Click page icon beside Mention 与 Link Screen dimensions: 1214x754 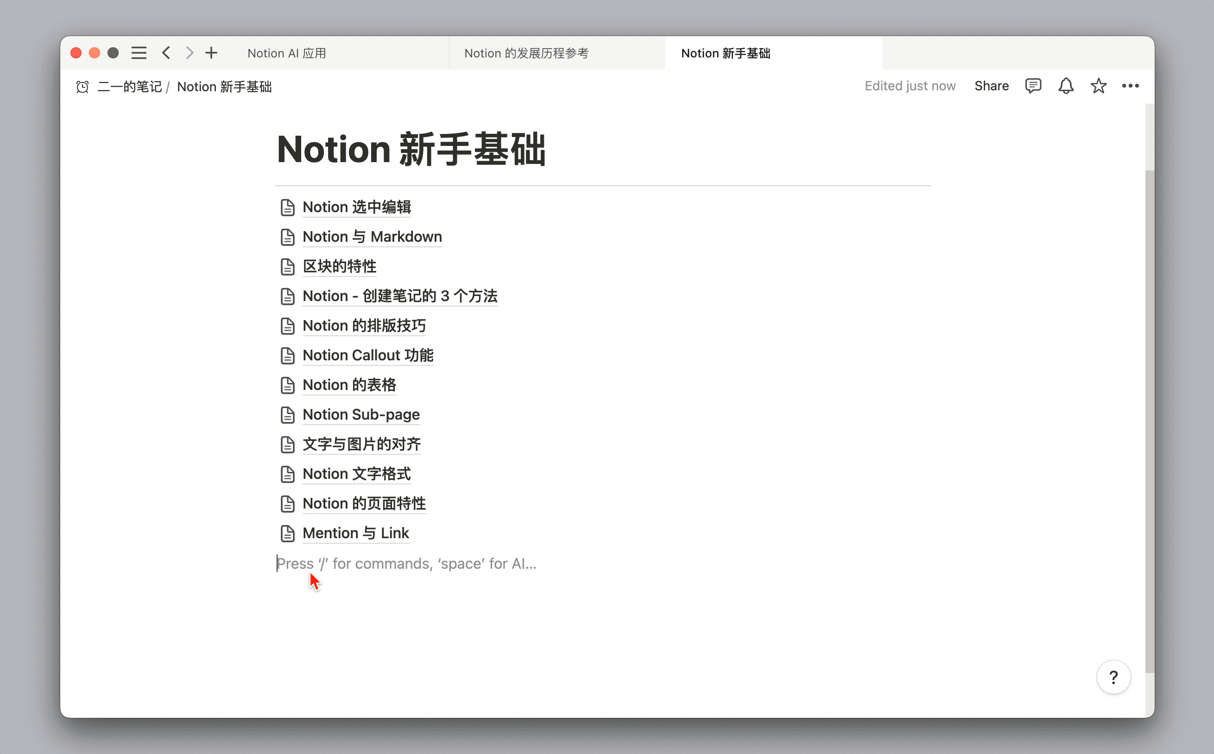click(x=288, y=534)
